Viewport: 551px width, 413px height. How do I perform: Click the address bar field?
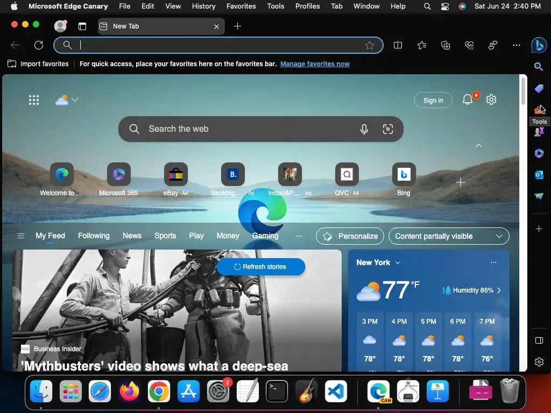pyautogui.click(x=218, y=45)
